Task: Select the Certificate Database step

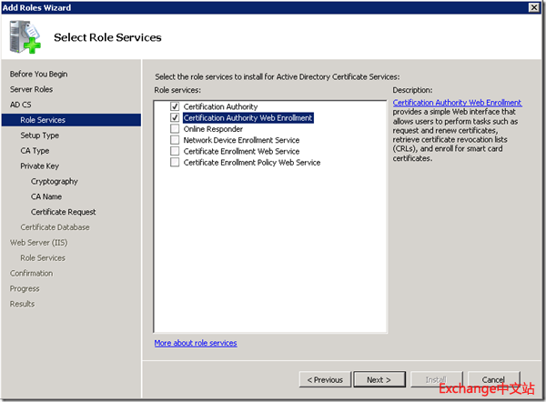Action: (55, 227)
